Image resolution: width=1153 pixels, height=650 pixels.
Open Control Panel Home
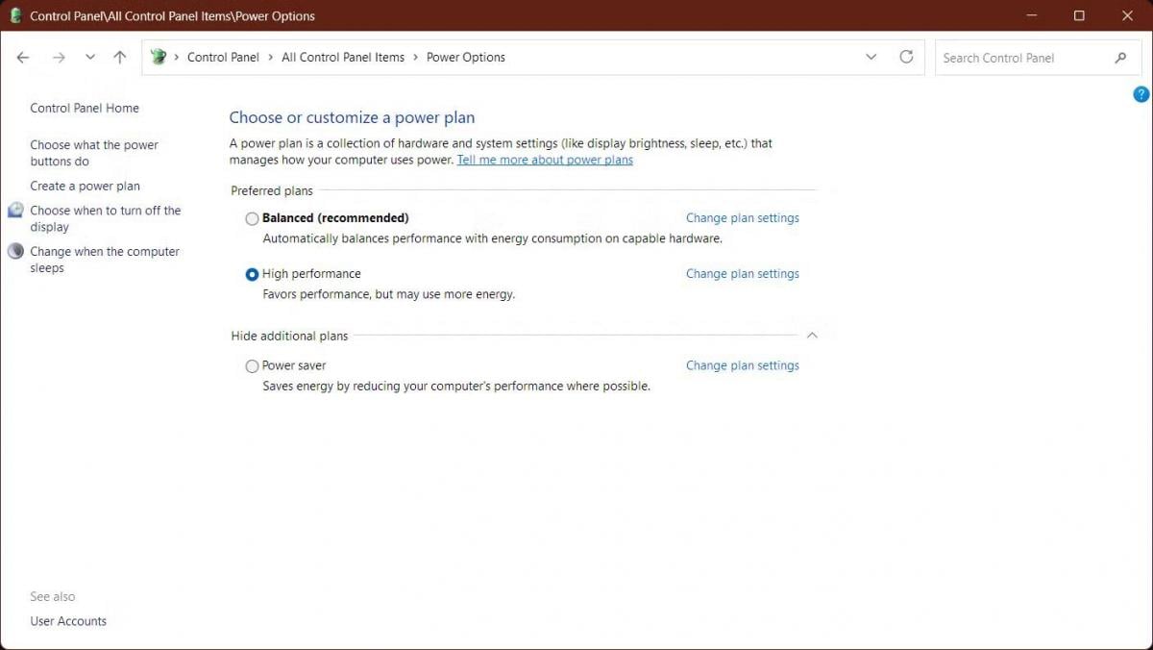(x=84, y=108)
